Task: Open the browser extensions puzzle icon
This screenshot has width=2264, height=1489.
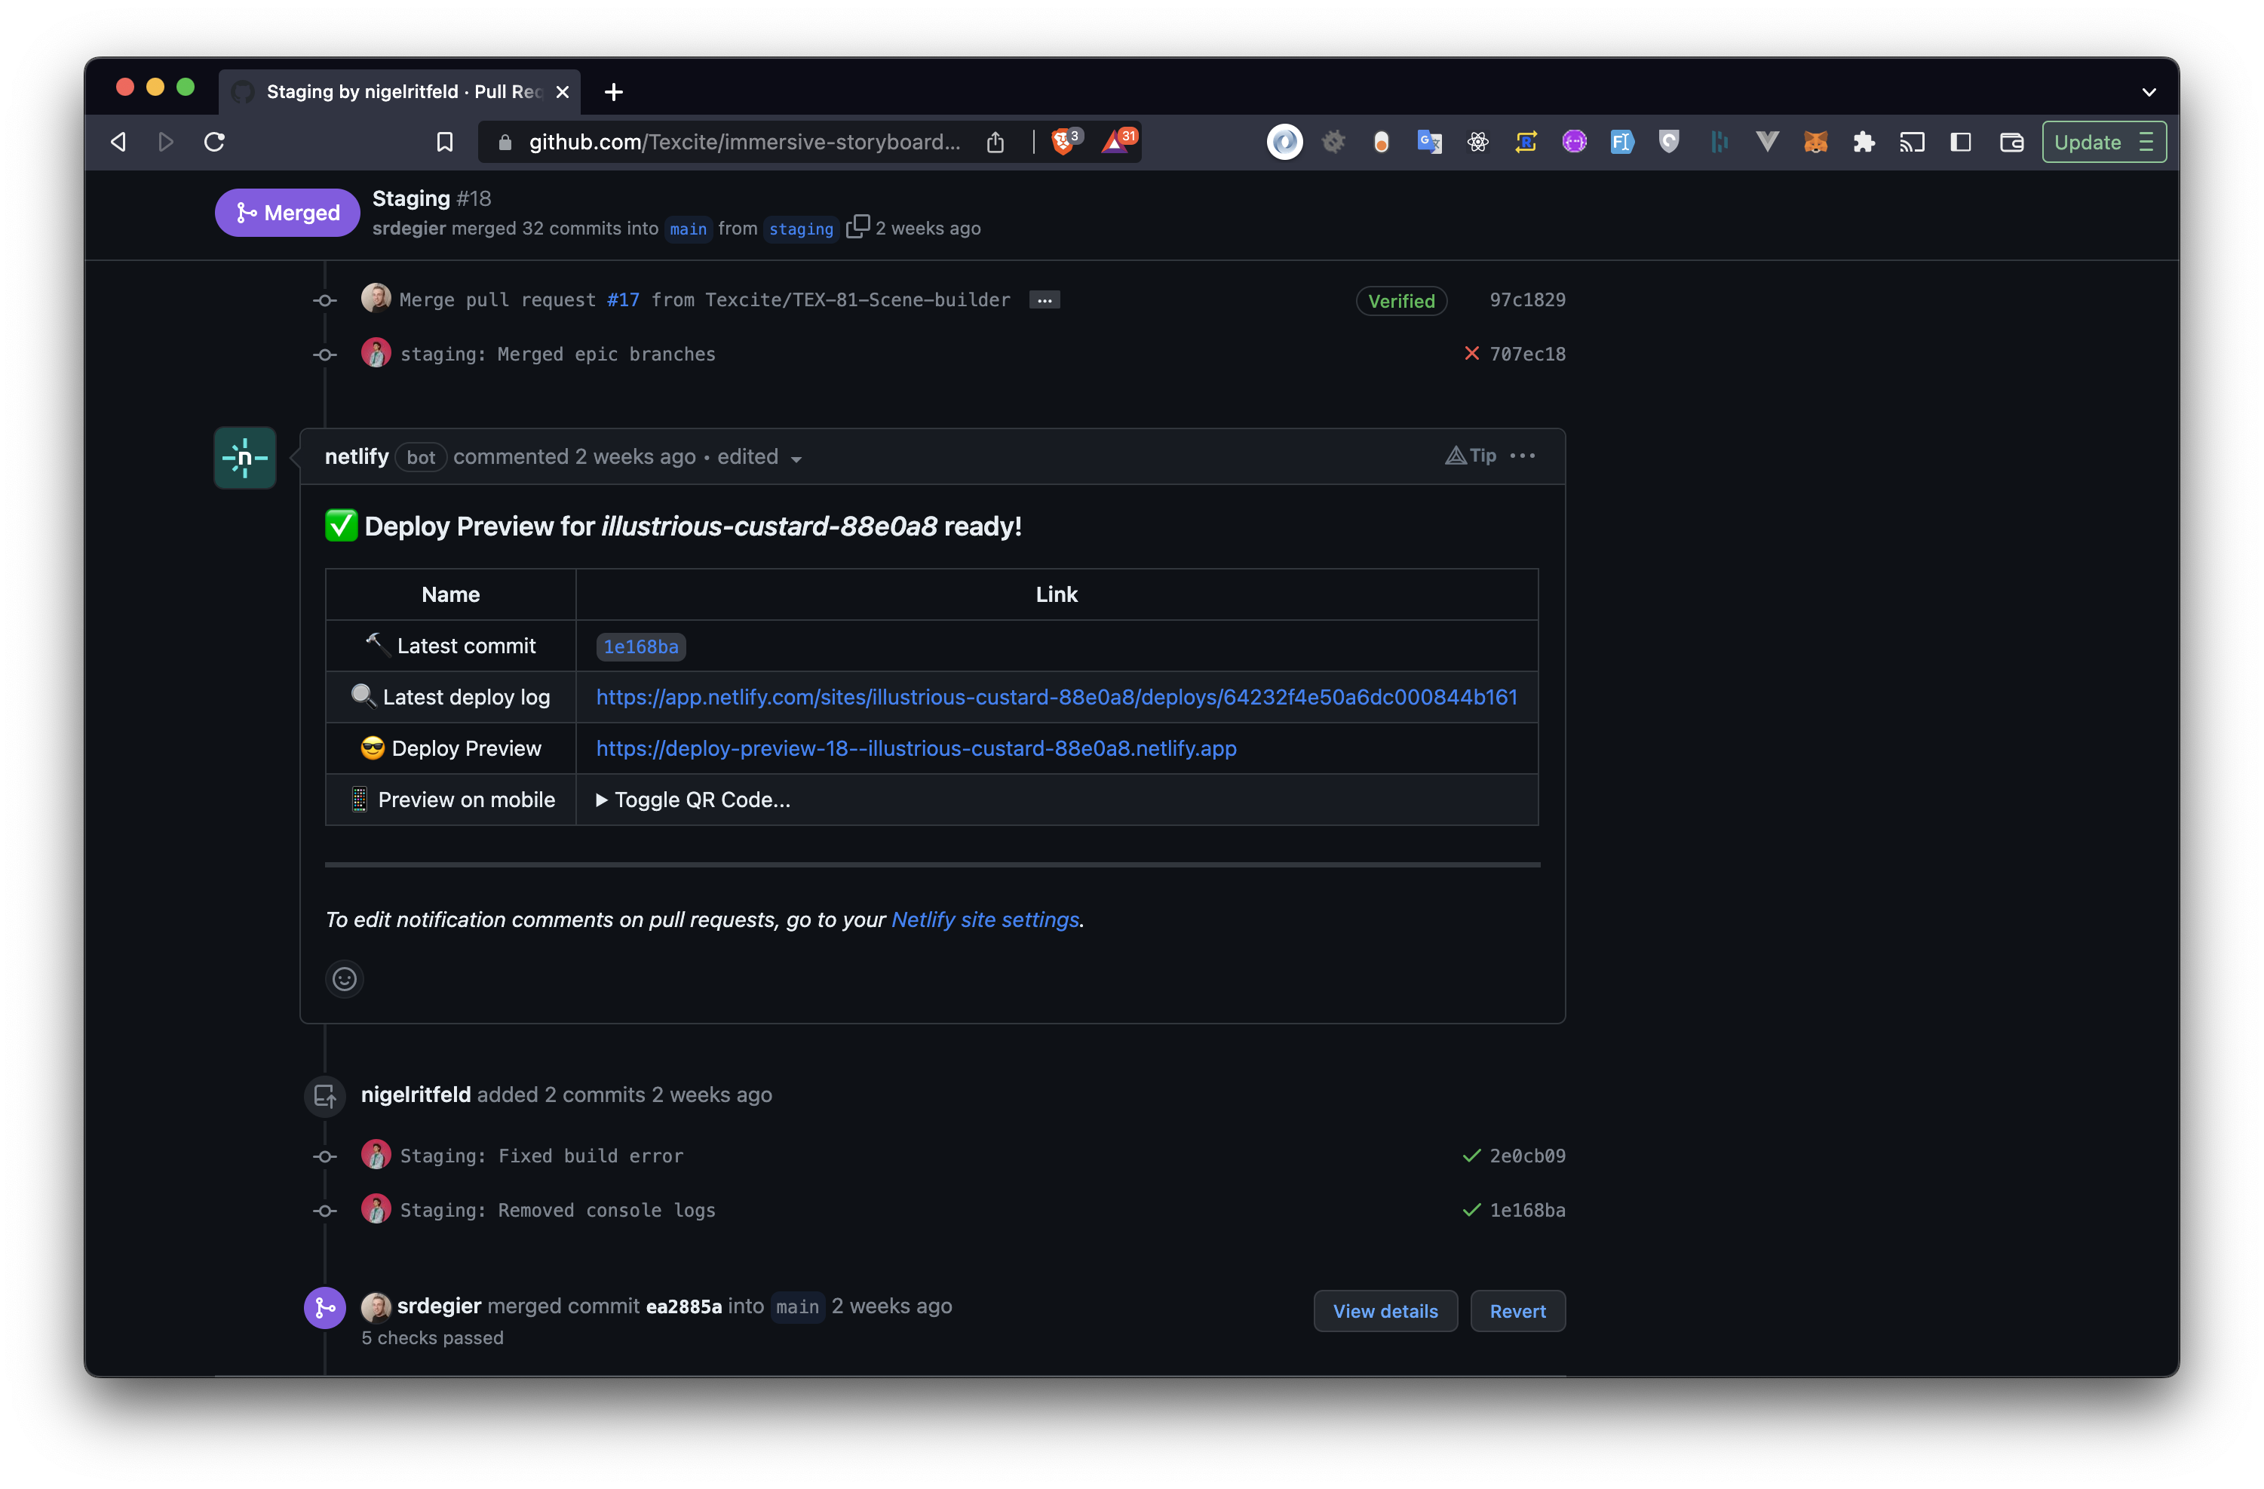Action: tap(1864, 142)
